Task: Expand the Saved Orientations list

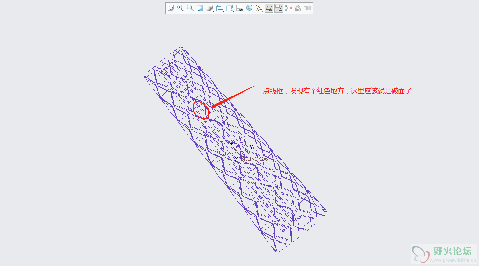Action: click(230, 8)
